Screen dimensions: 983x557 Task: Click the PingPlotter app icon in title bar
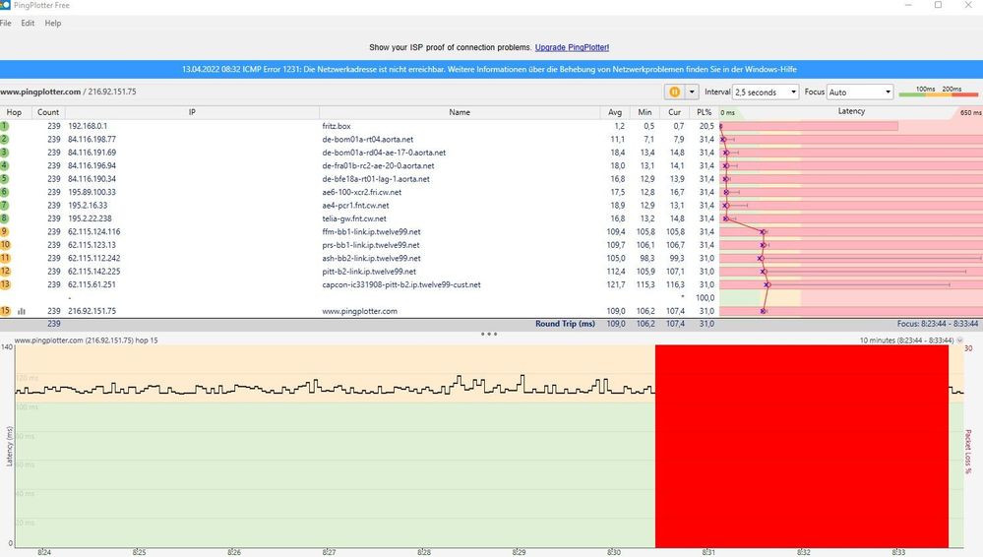coord(5,5)
